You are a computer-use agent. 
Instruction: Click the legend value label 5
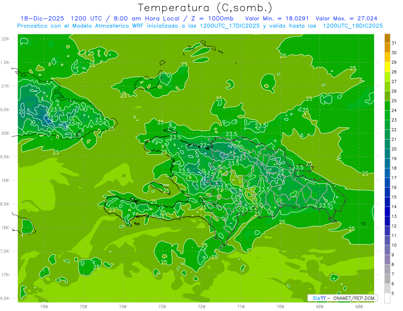pyautogui.click(x=393, y=294)
